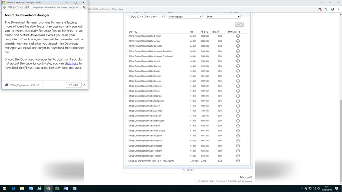Open Internet Explorer from the taskbar
Viewport: 342px width, 192px height.
click(39, 189)
